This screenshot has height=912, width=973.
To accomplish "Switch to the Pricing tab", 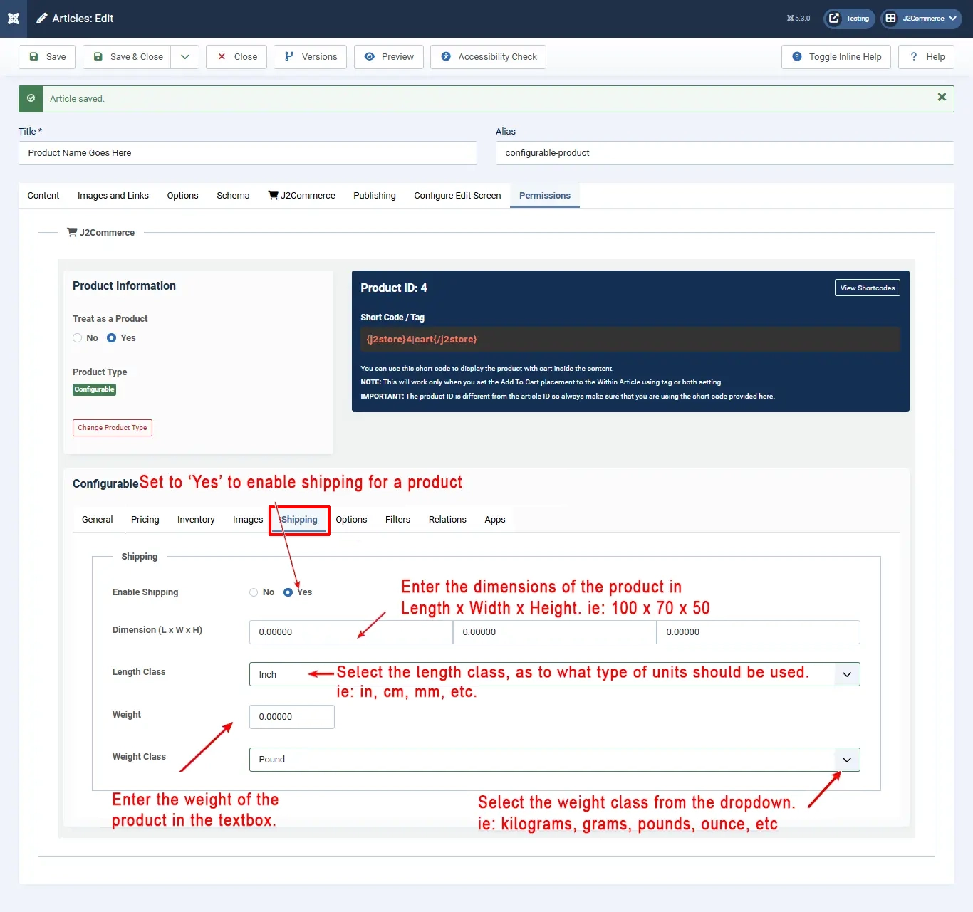I will tap(145, 520).
